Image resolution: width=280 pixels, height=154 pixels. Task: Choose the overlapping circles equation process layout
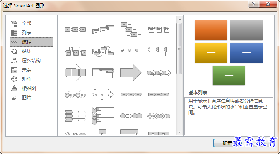coord(159,116)
